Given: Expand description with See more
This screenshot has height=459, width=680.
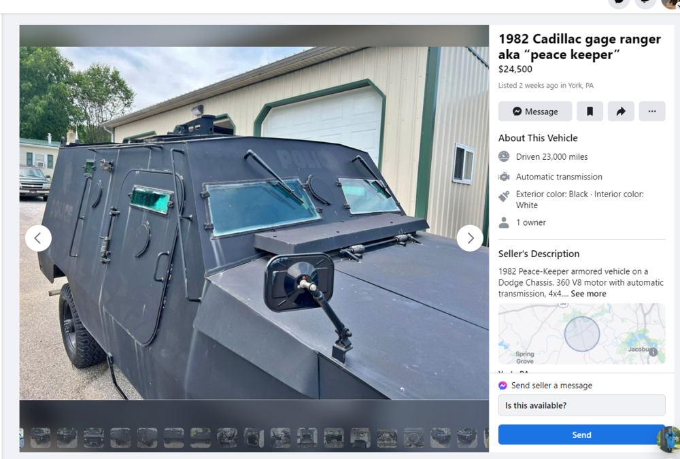Looking at the screenshot, I should [588, 294].
